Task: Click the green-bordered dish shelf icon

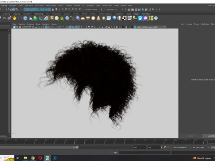Action: point(46,18)
